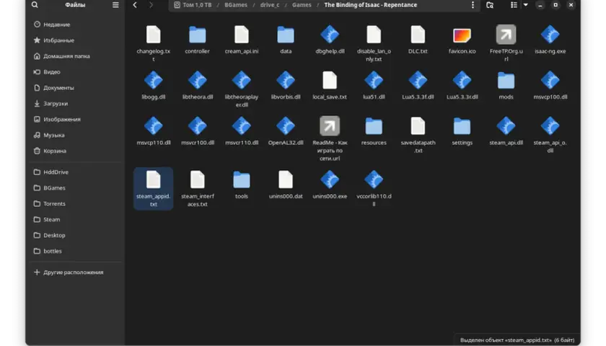Image resolution: width=606 pixels, height=346 pixels.
Task: Open Steam bookmark in sidebar
Action: (75, 219)
